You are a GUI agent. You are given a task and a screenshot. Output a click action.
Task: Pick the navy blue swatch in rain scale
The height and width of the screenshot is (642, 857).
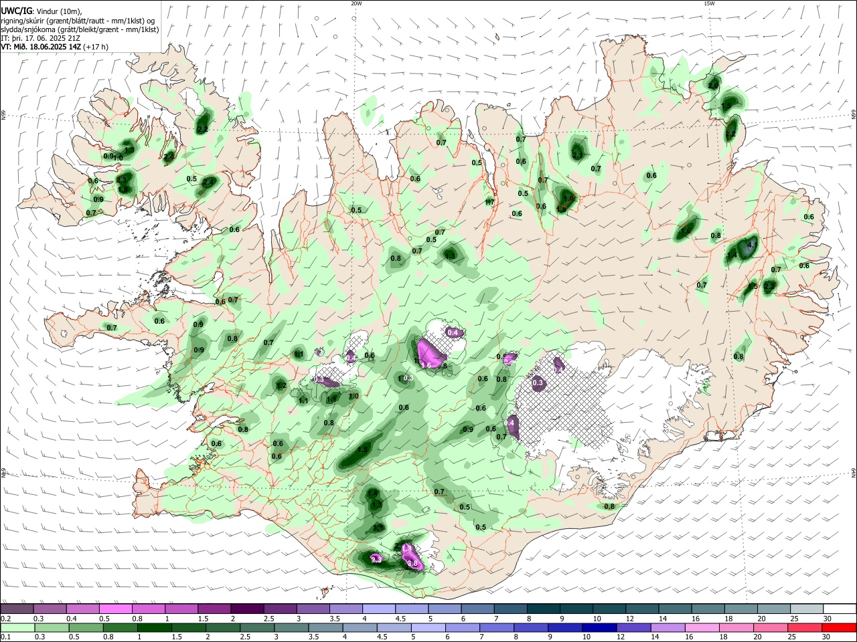[599, 627]
